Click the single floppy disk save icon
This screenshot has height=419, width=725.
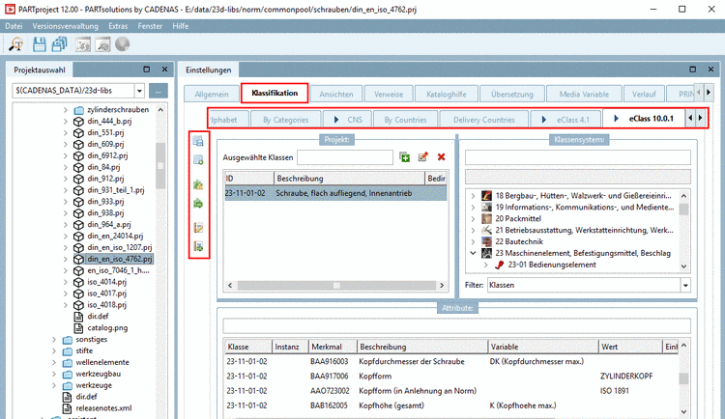tap(40, 44)
